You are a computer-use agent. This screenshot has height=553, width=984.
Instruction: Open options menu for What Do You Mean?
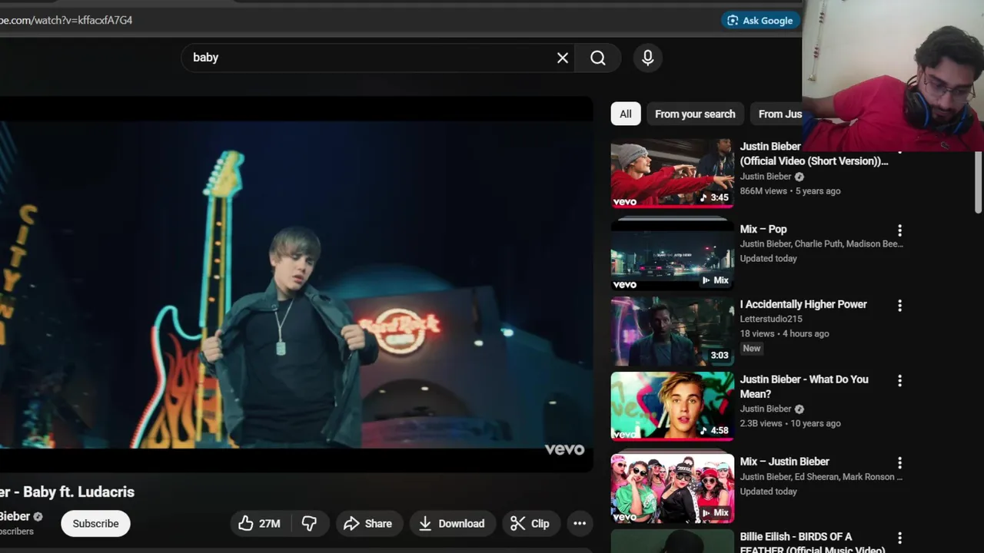899,381
